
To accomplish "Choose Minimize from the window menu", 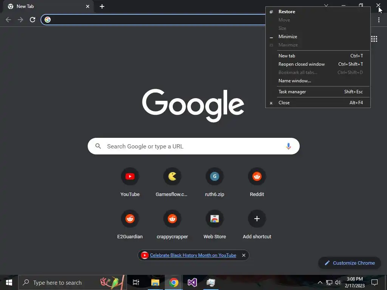I will click(x=318, y=37).
